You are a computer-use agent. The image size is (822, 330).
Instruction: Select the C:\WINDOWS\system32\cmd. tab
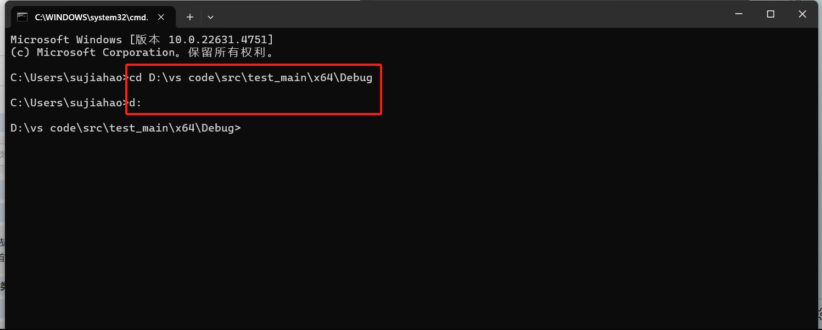(x=91, y=17)
